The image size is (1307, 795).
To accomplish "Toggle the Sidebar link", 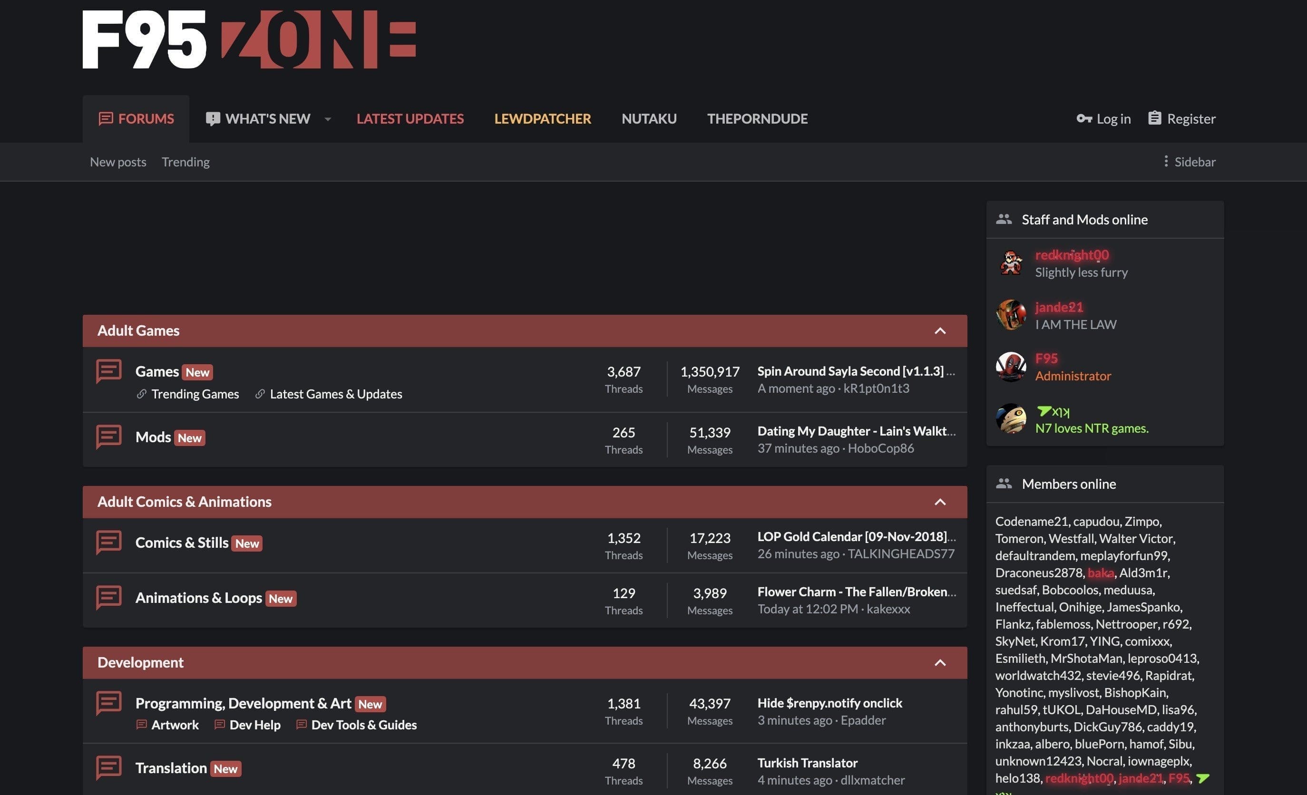I will click(x=1189, y=162).
